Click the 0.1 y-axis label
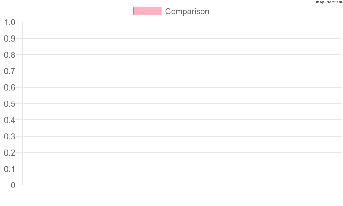 coord(10,169)
